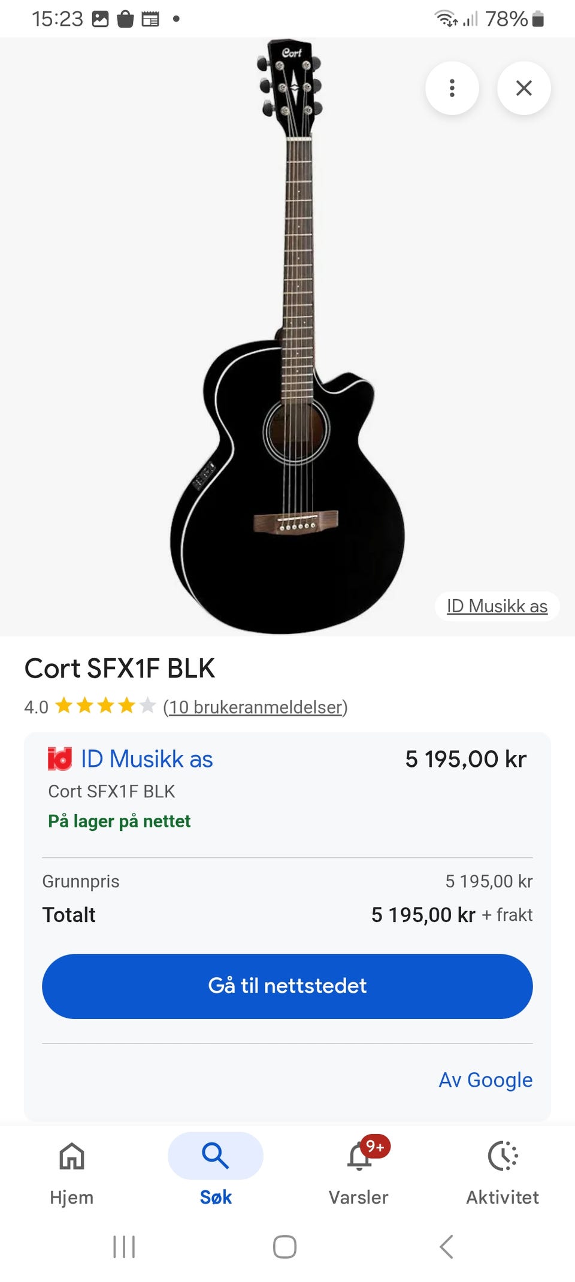
Task: Close the product detail overlay
Action: click(524, 88)
